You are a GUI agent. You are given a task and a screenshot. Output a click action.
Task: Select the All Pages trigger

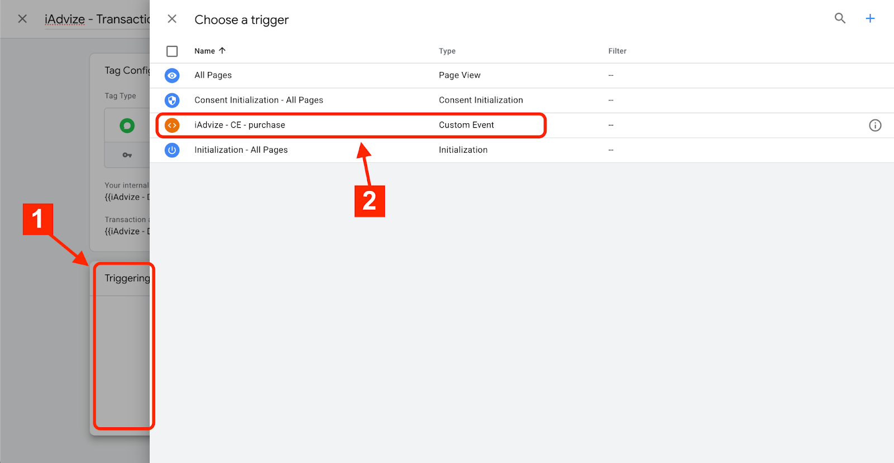(x=213, y=75)
